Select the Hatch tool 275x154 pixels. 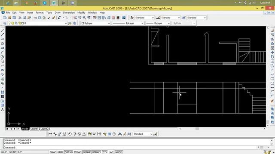point(3,92)
